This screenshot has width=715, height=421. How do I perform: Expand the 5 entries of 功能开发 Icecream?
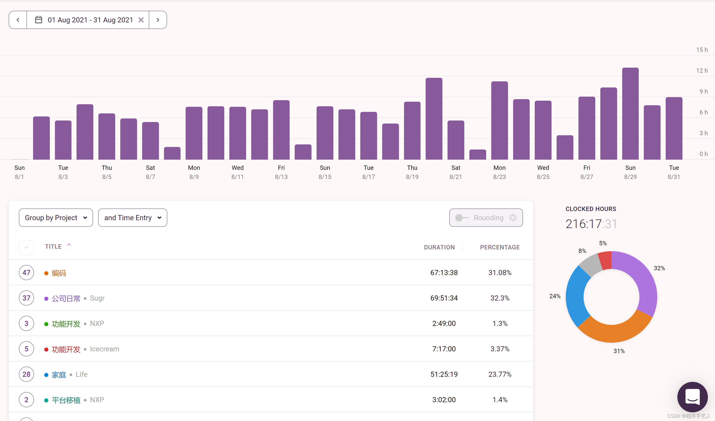pyautogui.click(x=26, y=349)
